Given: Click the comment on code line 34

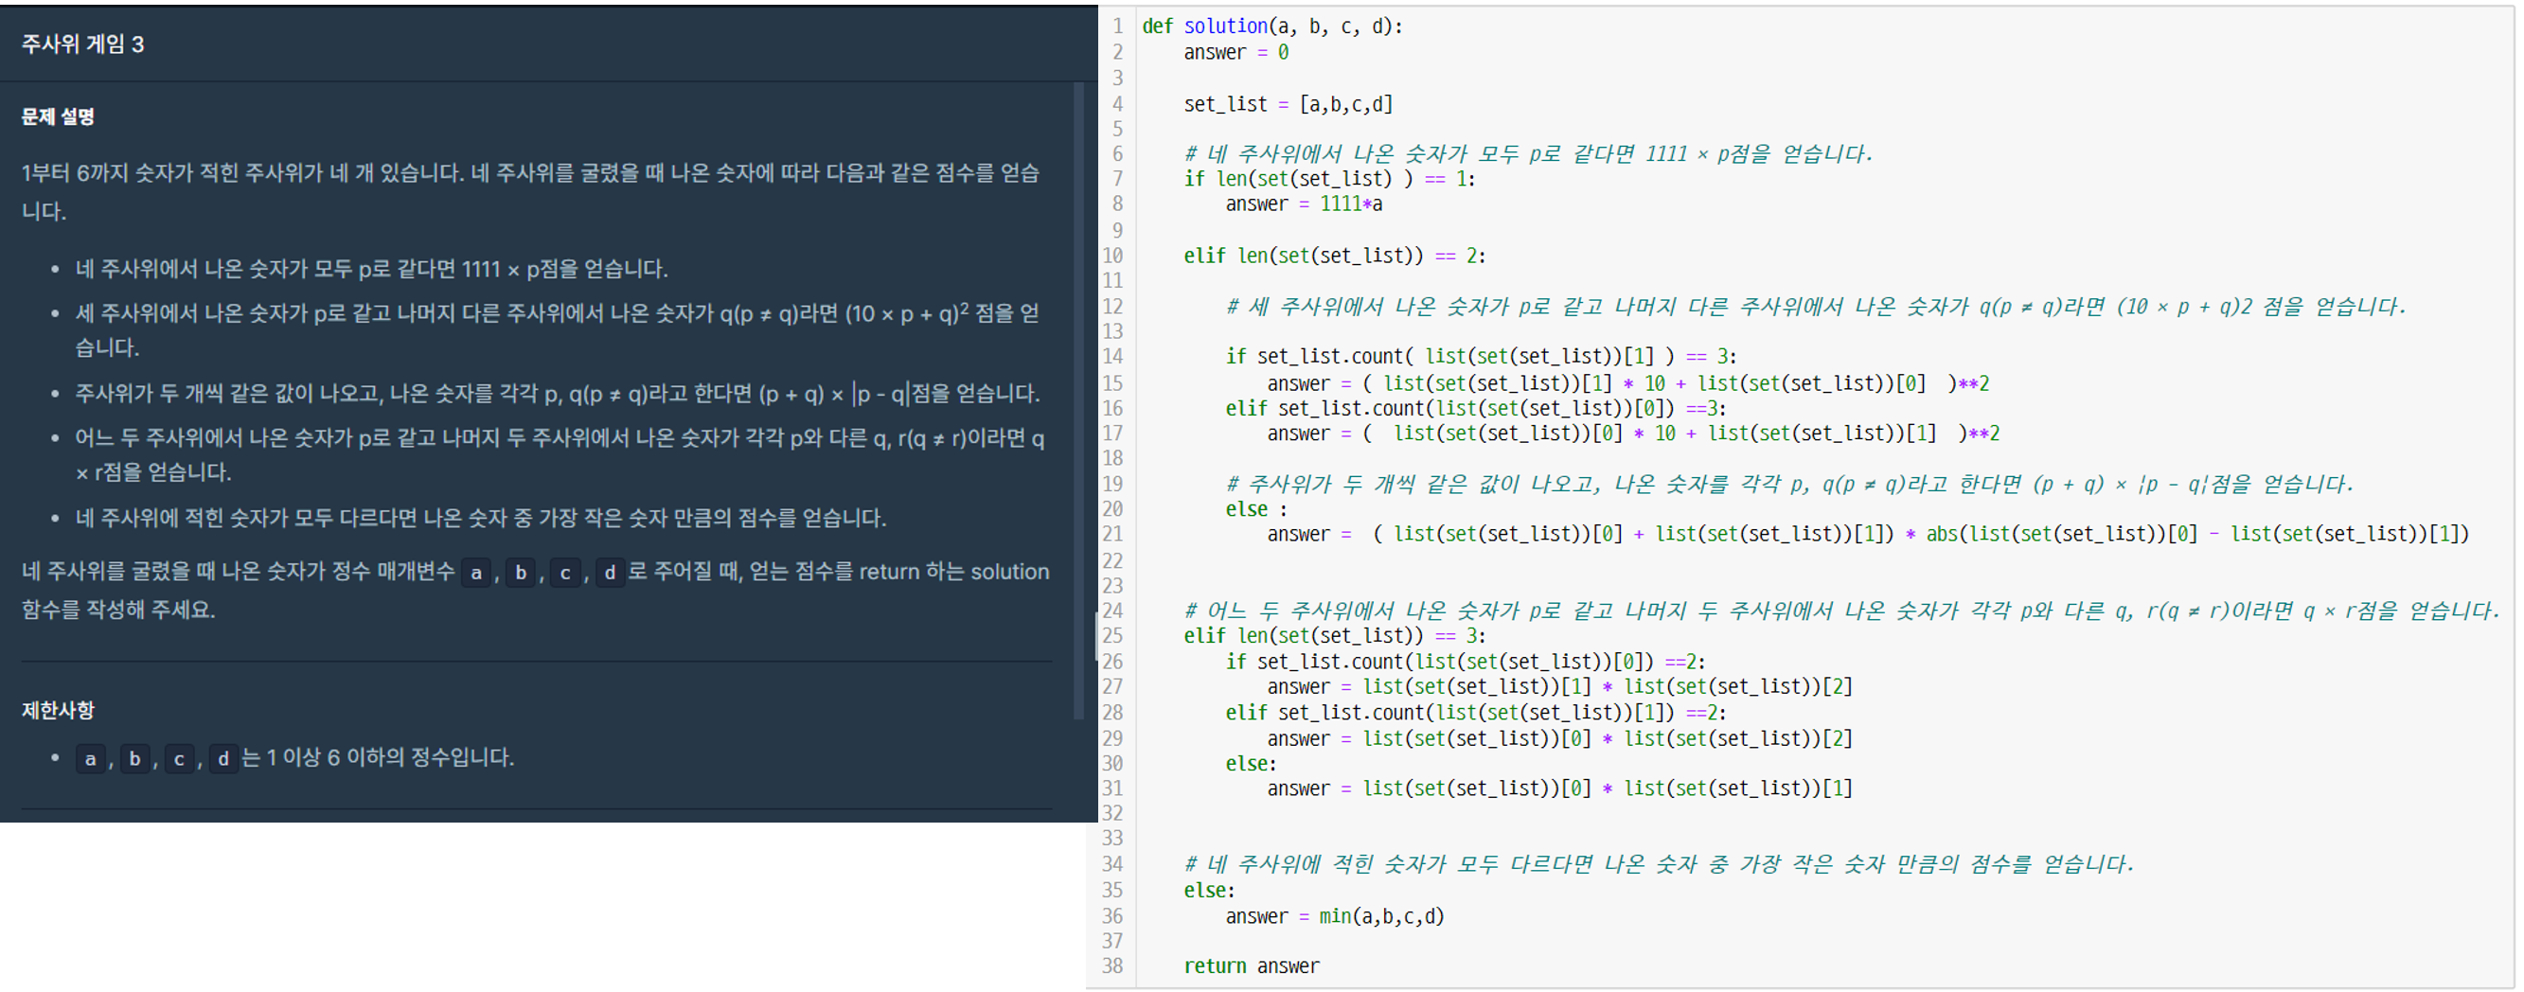Looking at the screenshot, I should [1658, 865].
